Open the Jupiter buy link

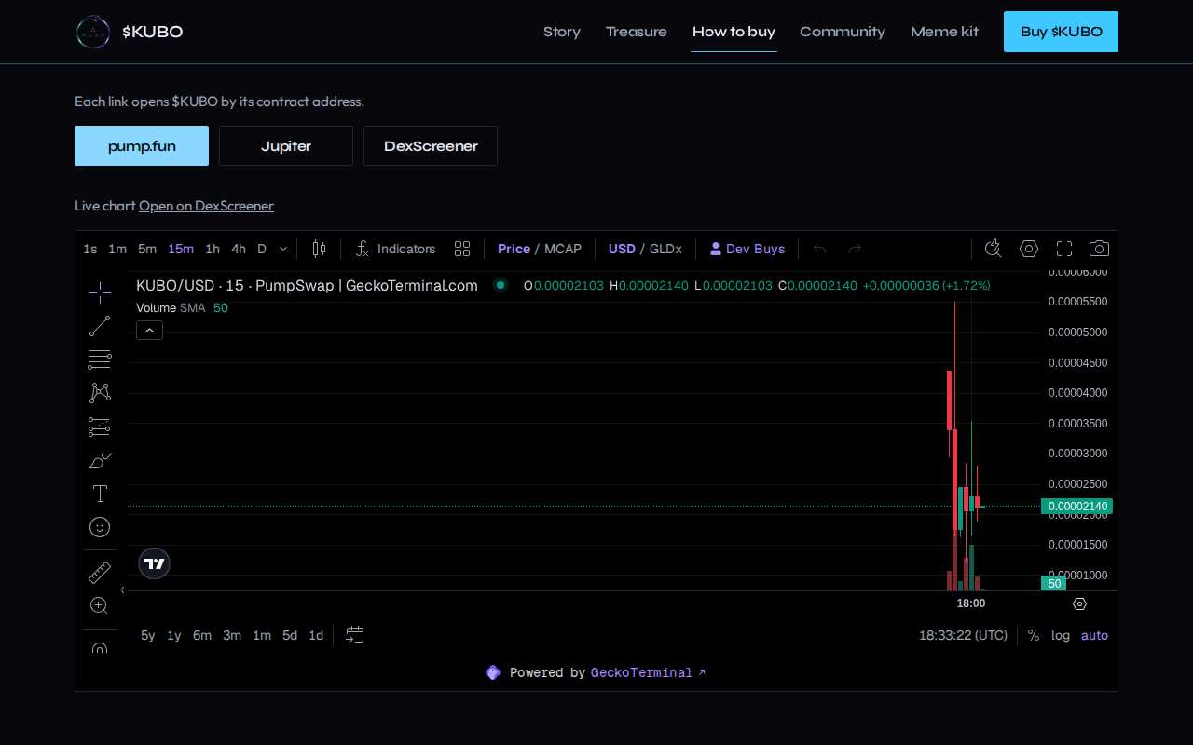click(286, 146)
